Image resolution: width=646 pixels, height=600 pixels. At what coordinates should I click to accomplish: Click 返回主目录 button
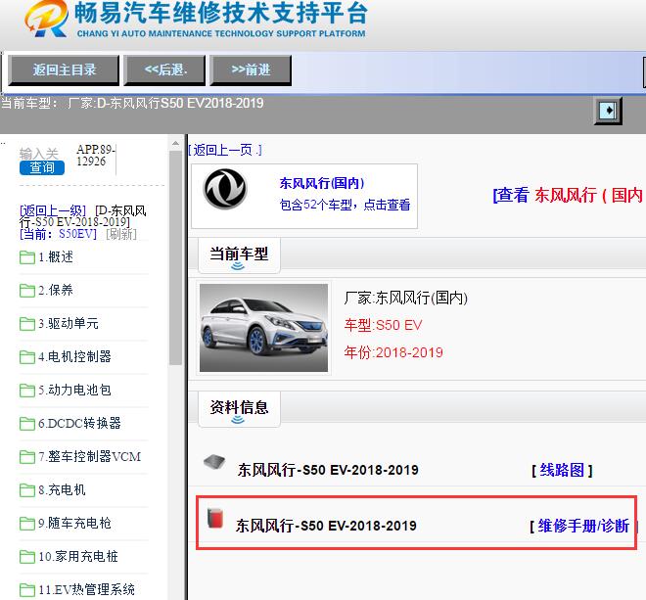click(64, 70)
